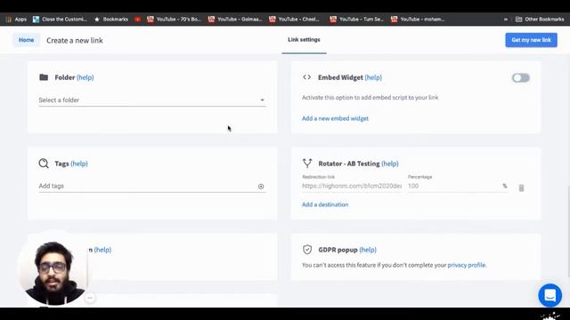Open the Rotator AB Testing help link

click(x=390, y=164)
